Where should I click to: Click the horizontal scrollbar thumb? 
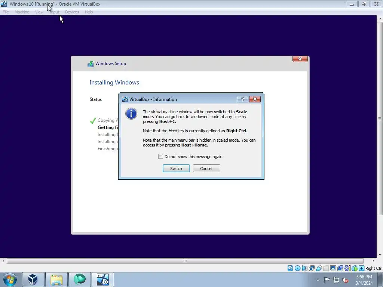coord(185,261)
